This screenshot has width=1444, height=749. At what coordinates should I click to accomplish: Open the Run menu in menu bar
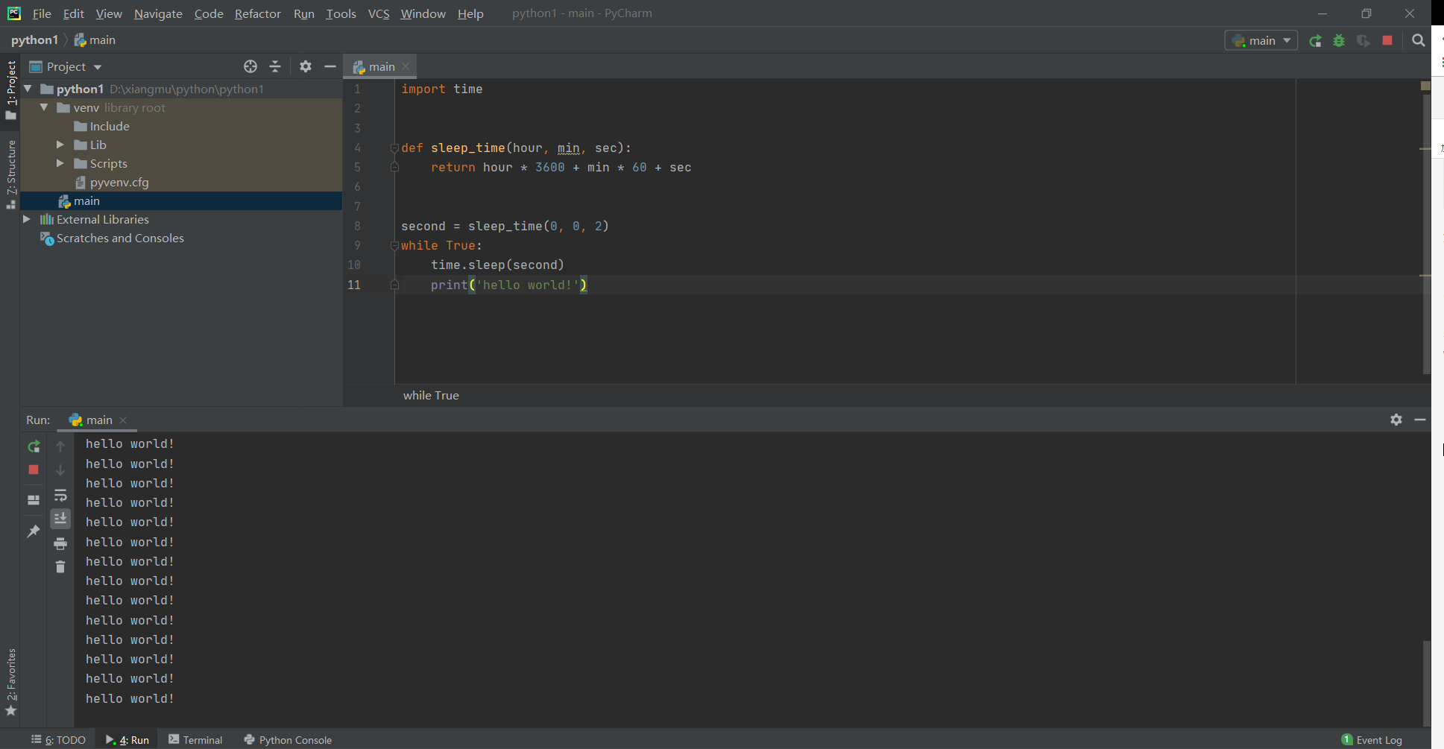point(303,13)
